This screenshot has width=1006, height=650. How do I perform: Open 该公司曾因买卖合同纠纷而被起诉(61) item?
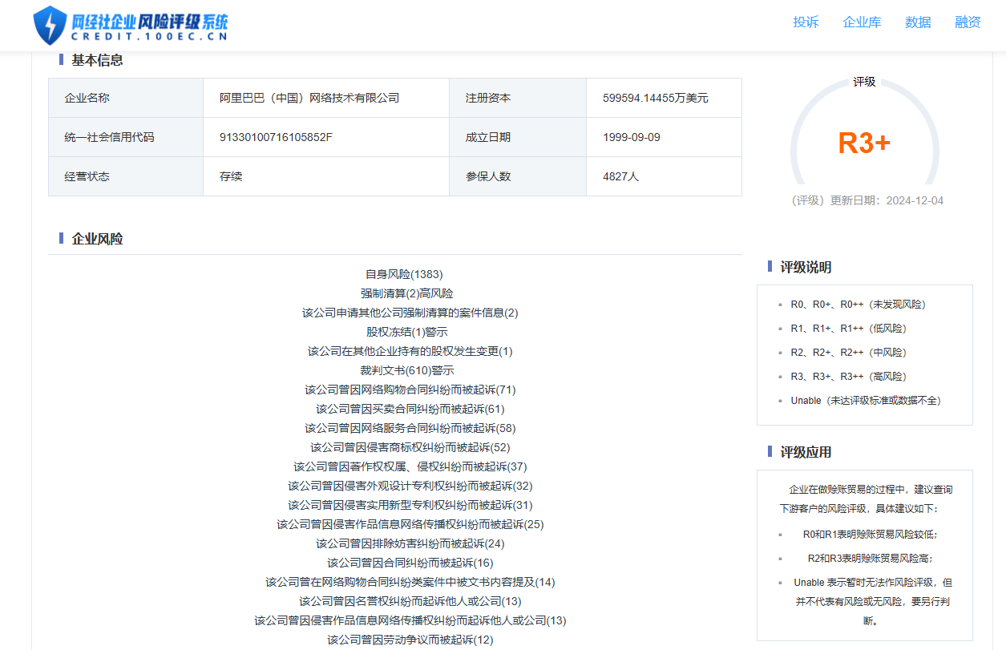pos(410,409)
